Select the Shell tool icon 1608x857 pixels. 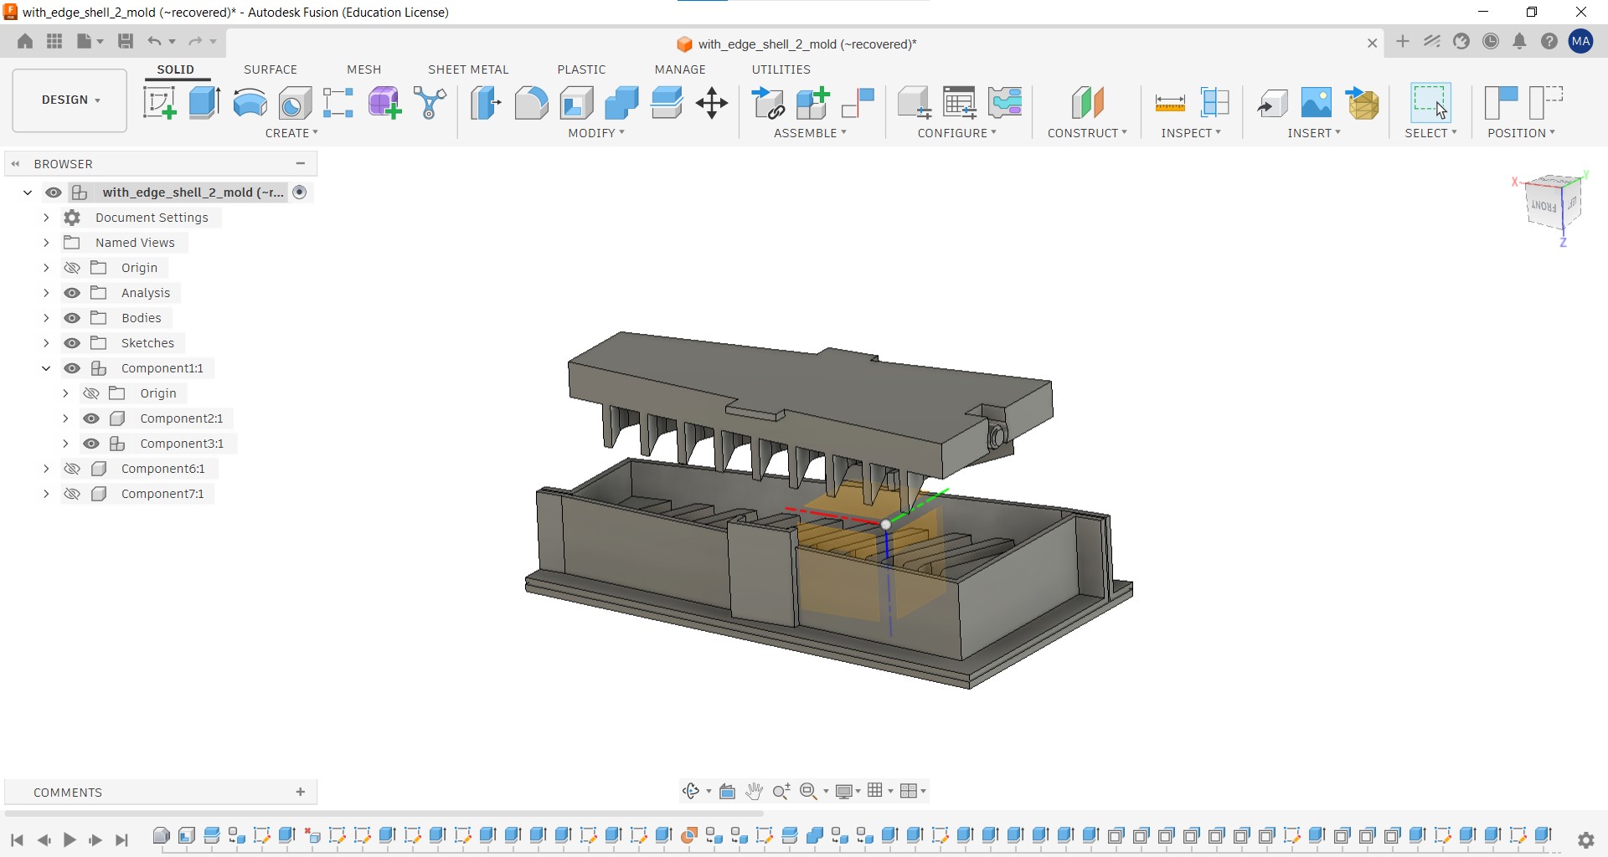[x=577, y=103]
